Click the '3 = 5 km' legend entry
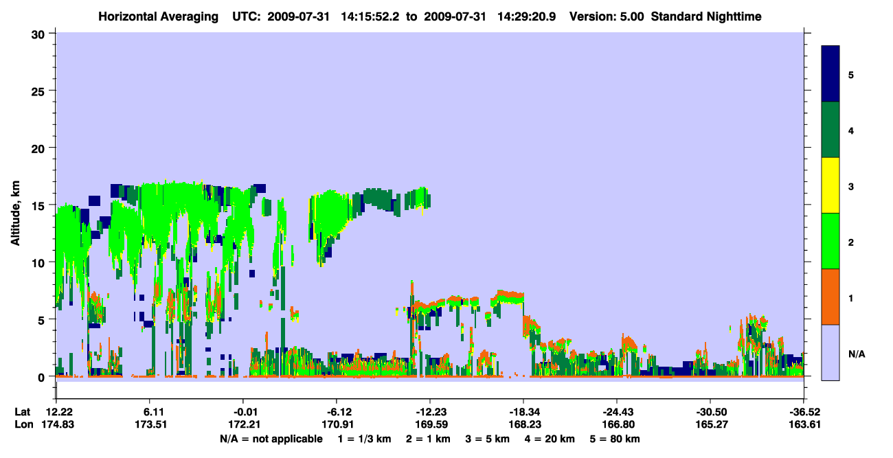 pyautogui.click(x=489, y=439)
